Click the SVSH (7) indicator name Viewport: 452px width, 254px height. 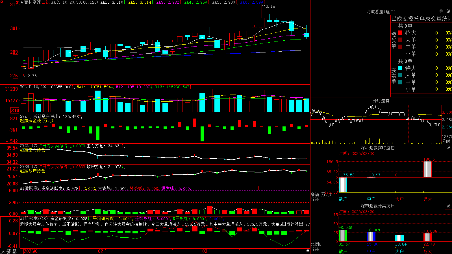(x=29, y=167)
